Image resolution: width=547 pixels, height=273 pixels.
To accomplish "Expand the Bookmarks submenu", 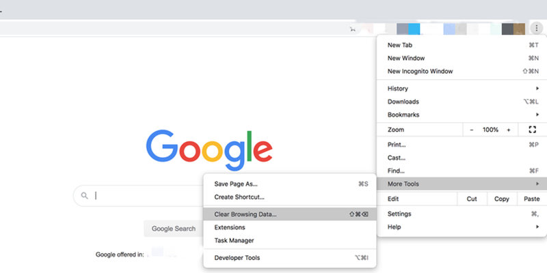I will point(462,115).
